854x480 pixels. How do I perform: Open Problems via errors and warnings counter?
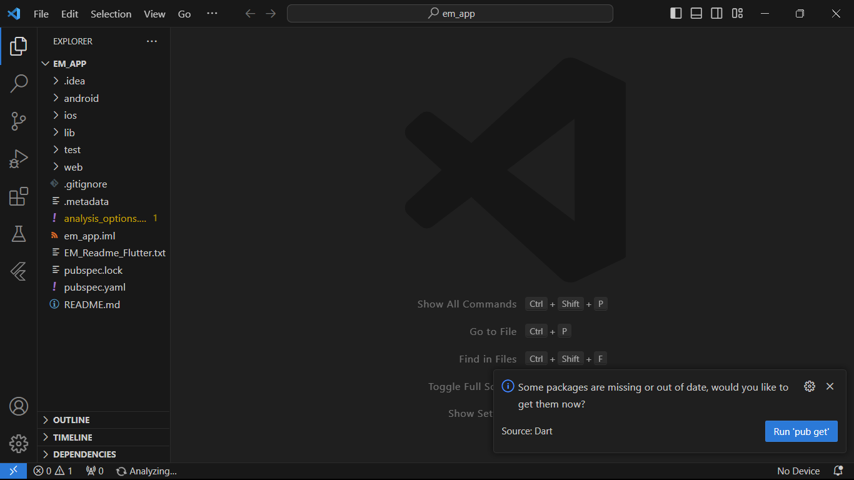tap(53, 471)
